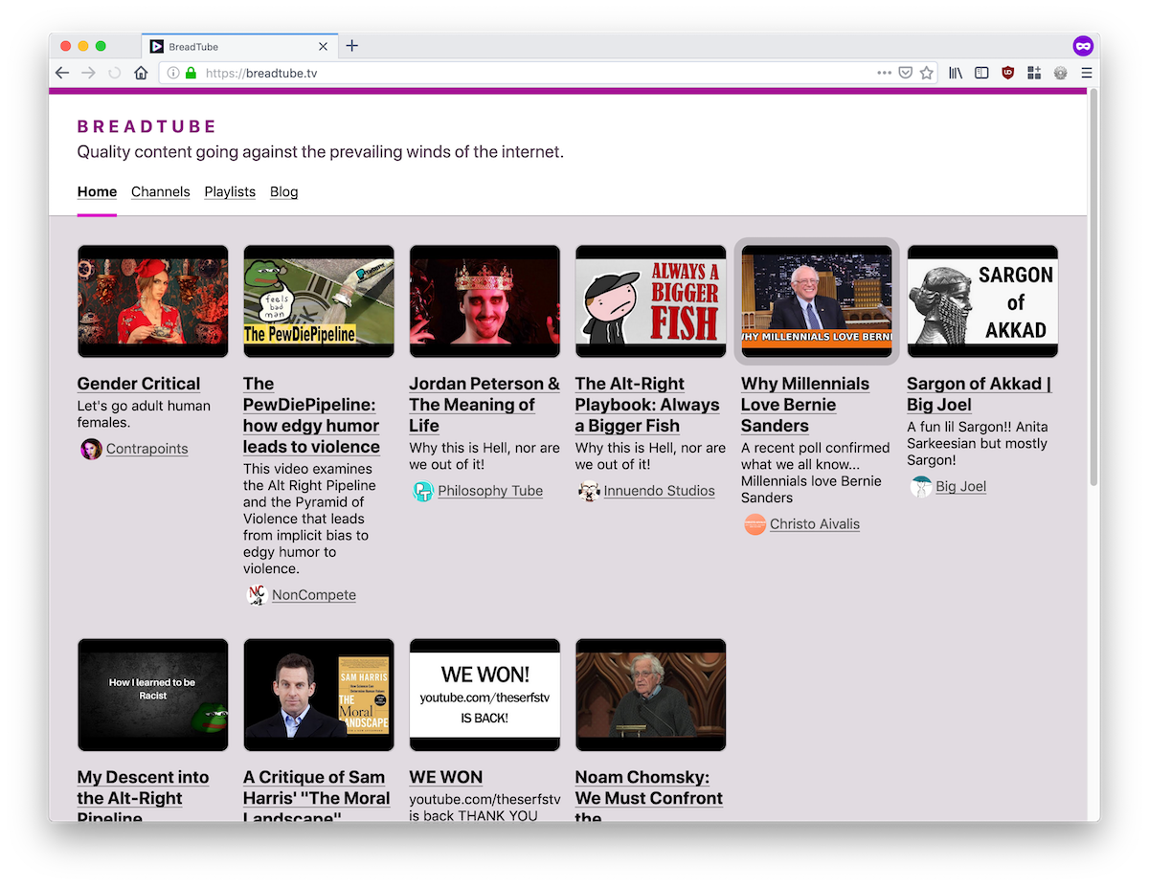
Task: Open the WE WON video title
Action: click(x=446, y=778)
